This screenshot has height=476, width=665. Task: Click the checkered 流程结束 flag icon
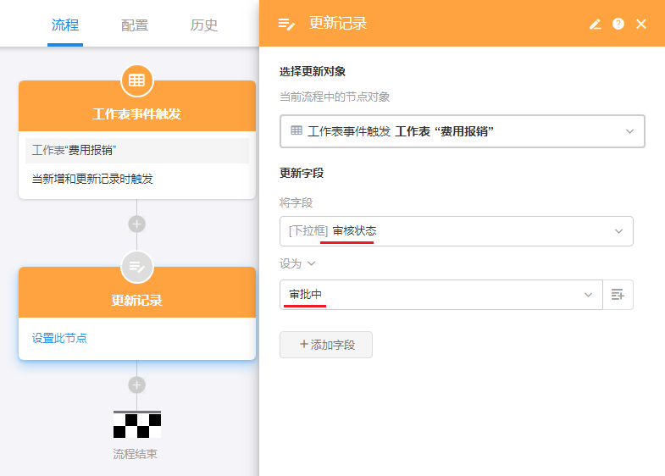click(x=136, y=423)
